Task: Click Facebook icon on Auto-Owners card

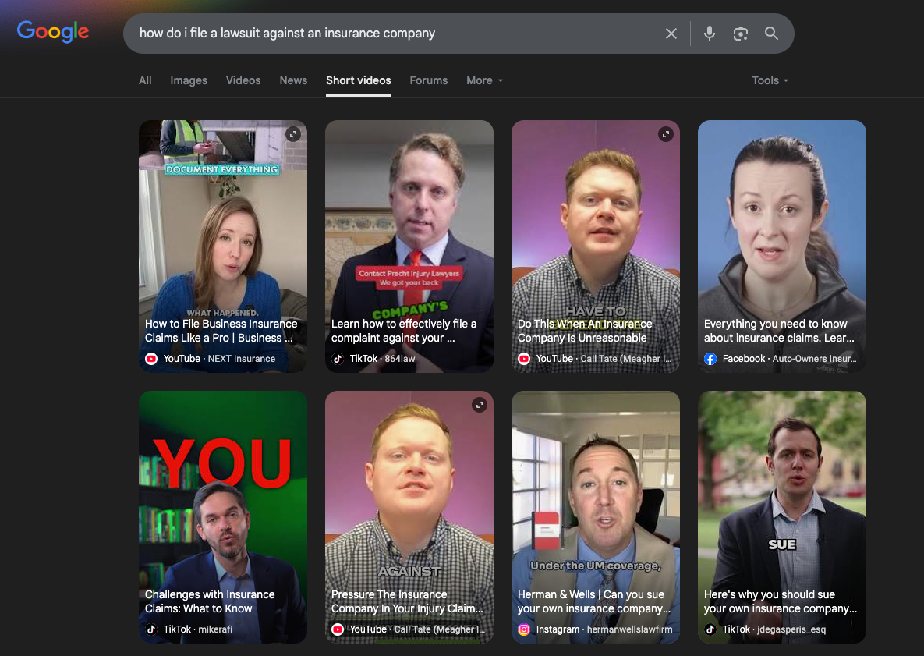Action: (710, 358)
